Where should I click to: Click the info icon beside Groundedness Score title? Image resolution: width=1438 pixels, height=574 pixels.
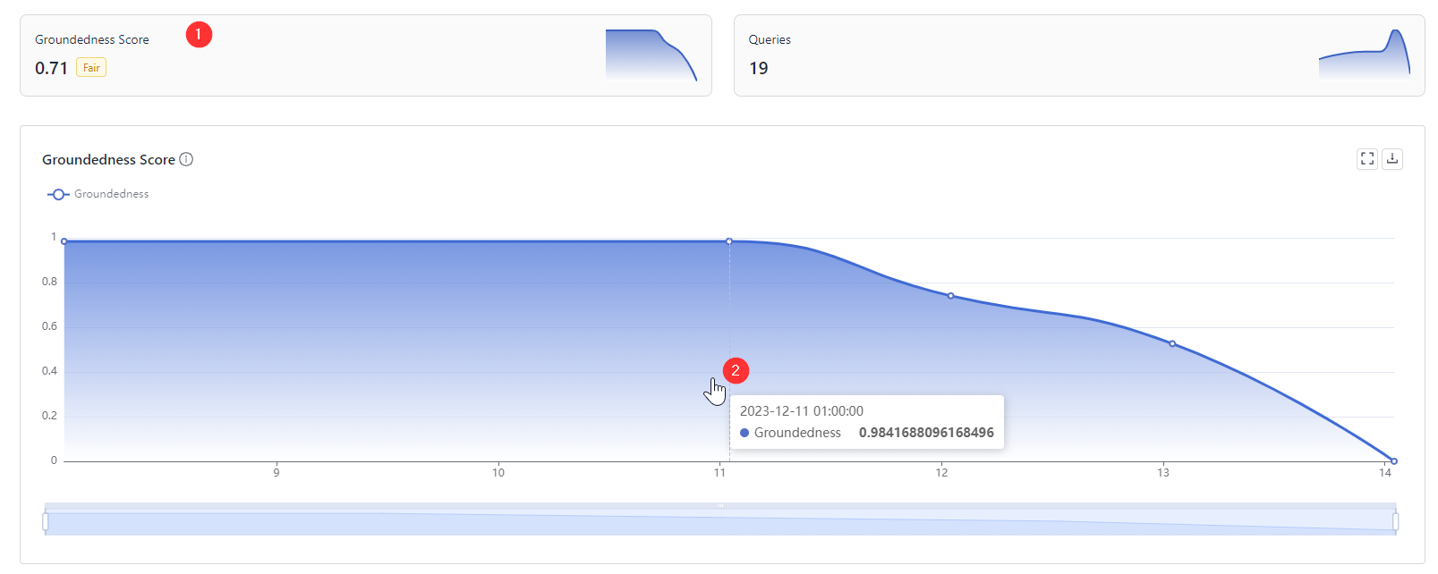point(186,159)
